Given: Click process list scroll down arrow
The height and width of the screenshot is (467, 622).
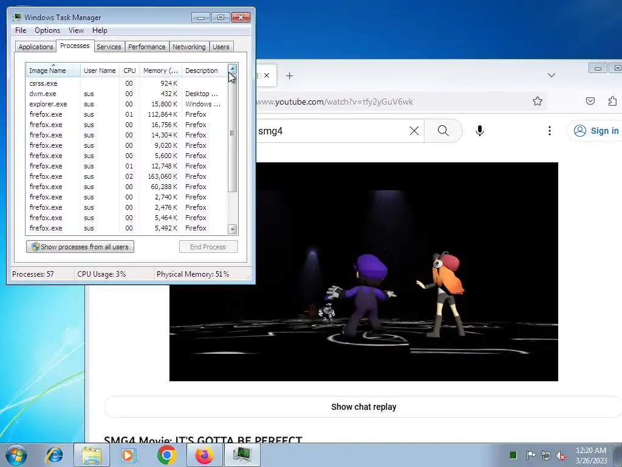Looking at the screenshot, I should 233,229.
